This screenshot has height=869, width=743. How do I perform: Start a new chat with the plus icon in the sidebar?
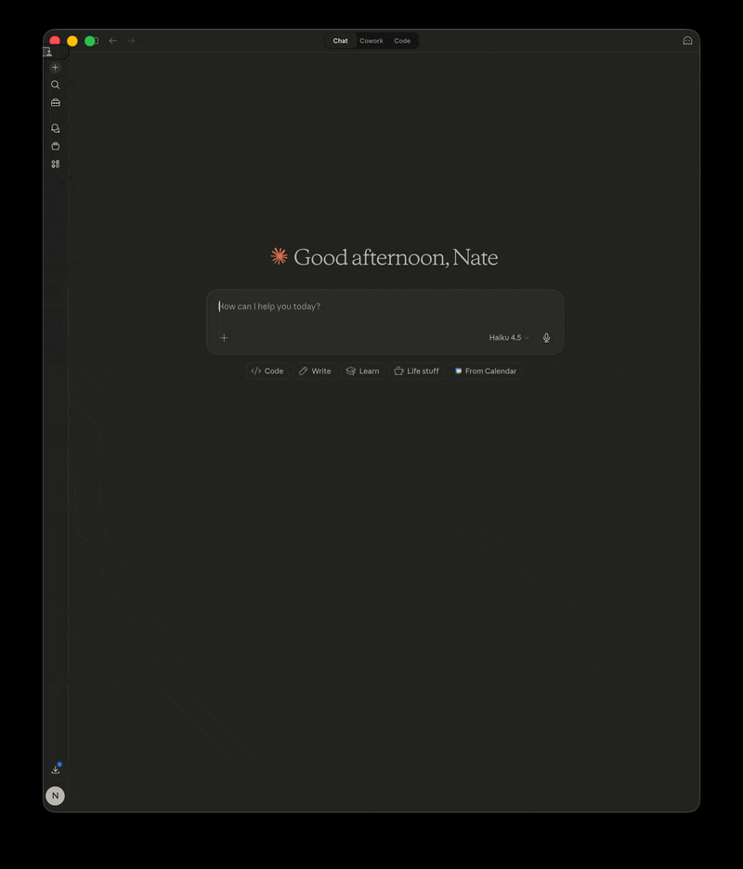pos(55,68)
